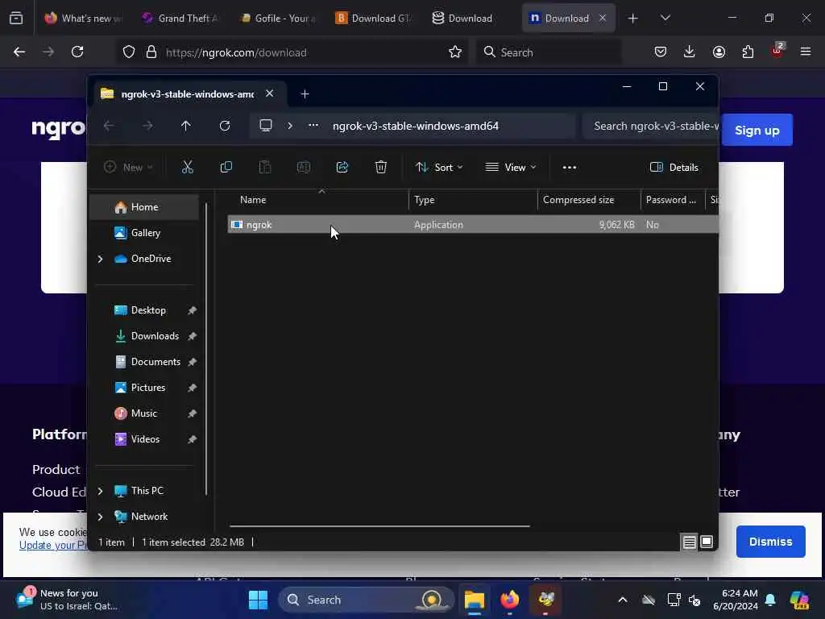Click the Share icon in File Explorer toolbar
The image size is (825, 619).
[x=342, y=168]
